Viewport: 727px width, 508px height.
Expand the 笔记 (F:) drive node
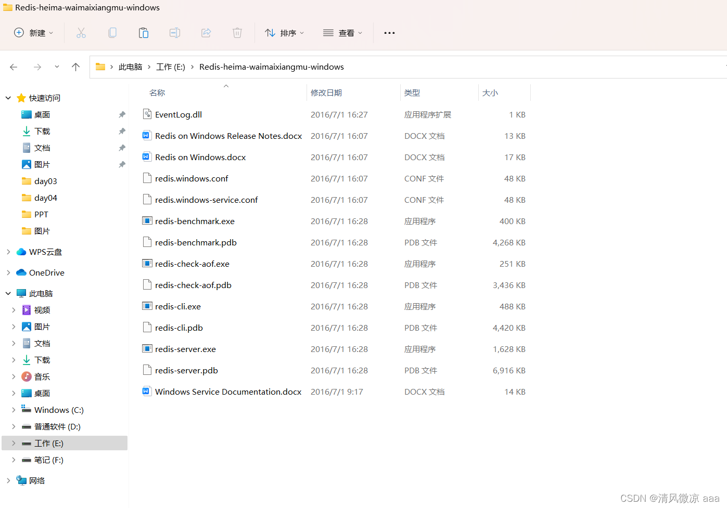pos(14,460)
